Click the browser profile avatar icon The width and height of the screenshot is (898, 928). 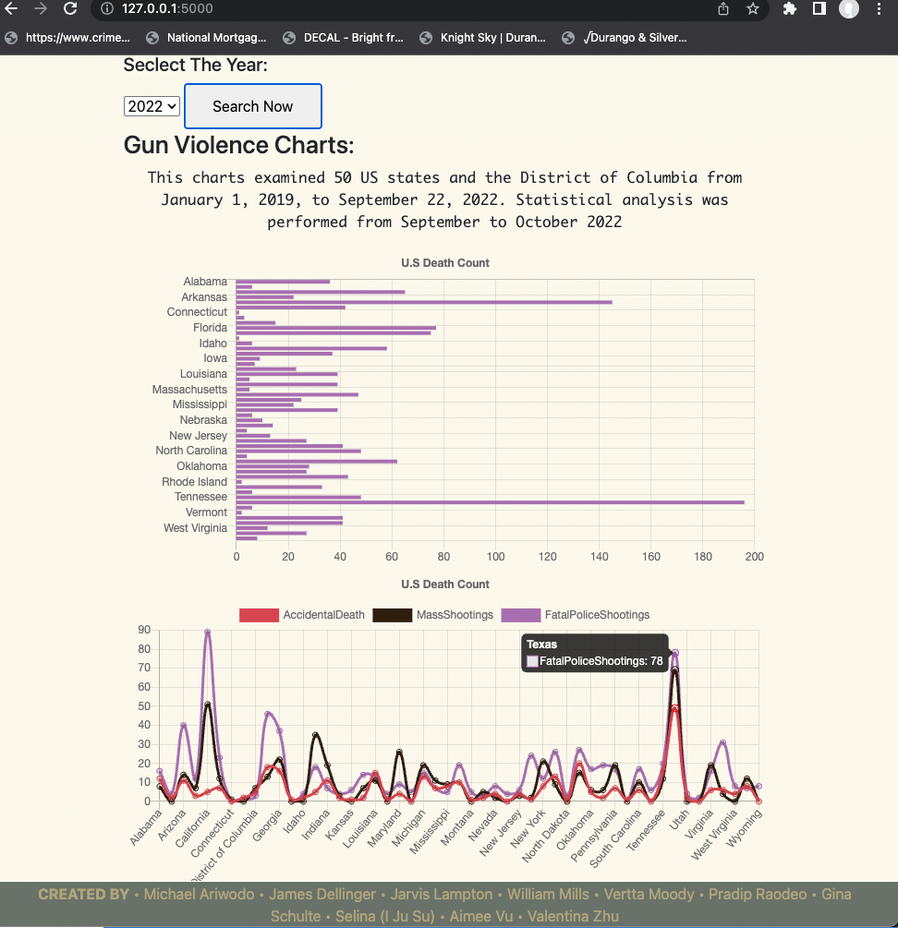[848, 10]
